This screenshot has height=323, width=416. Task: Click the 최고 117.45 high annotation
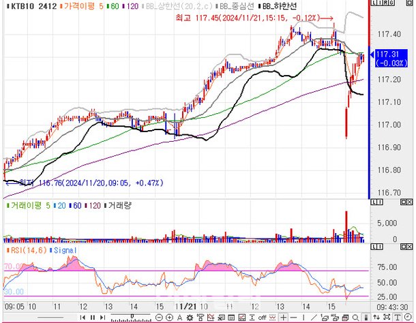click(254, 18)
